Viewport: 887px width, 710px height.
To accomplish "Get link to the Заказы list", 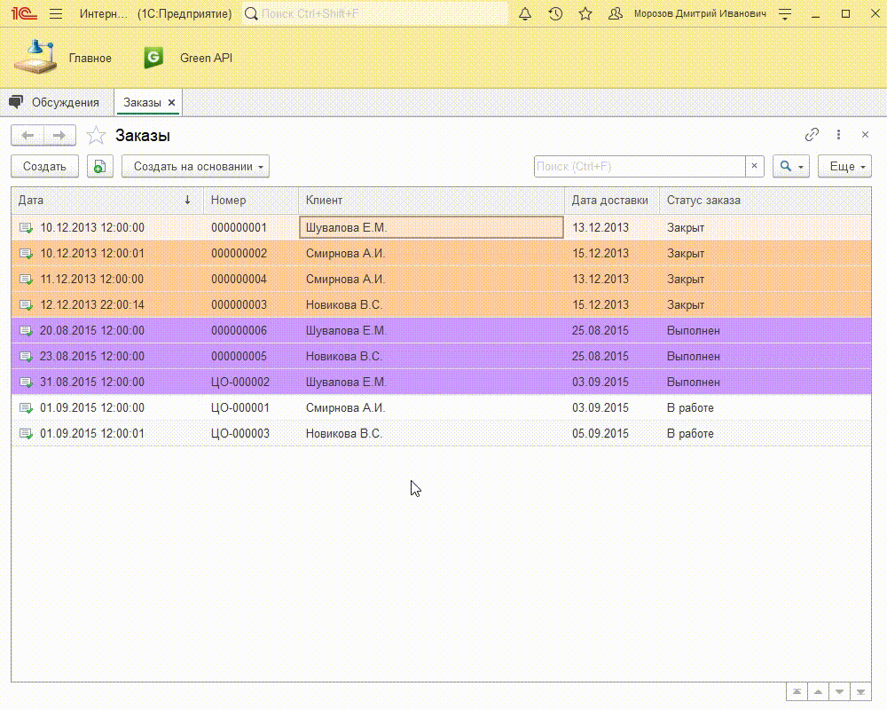I will tap(812, 135).
